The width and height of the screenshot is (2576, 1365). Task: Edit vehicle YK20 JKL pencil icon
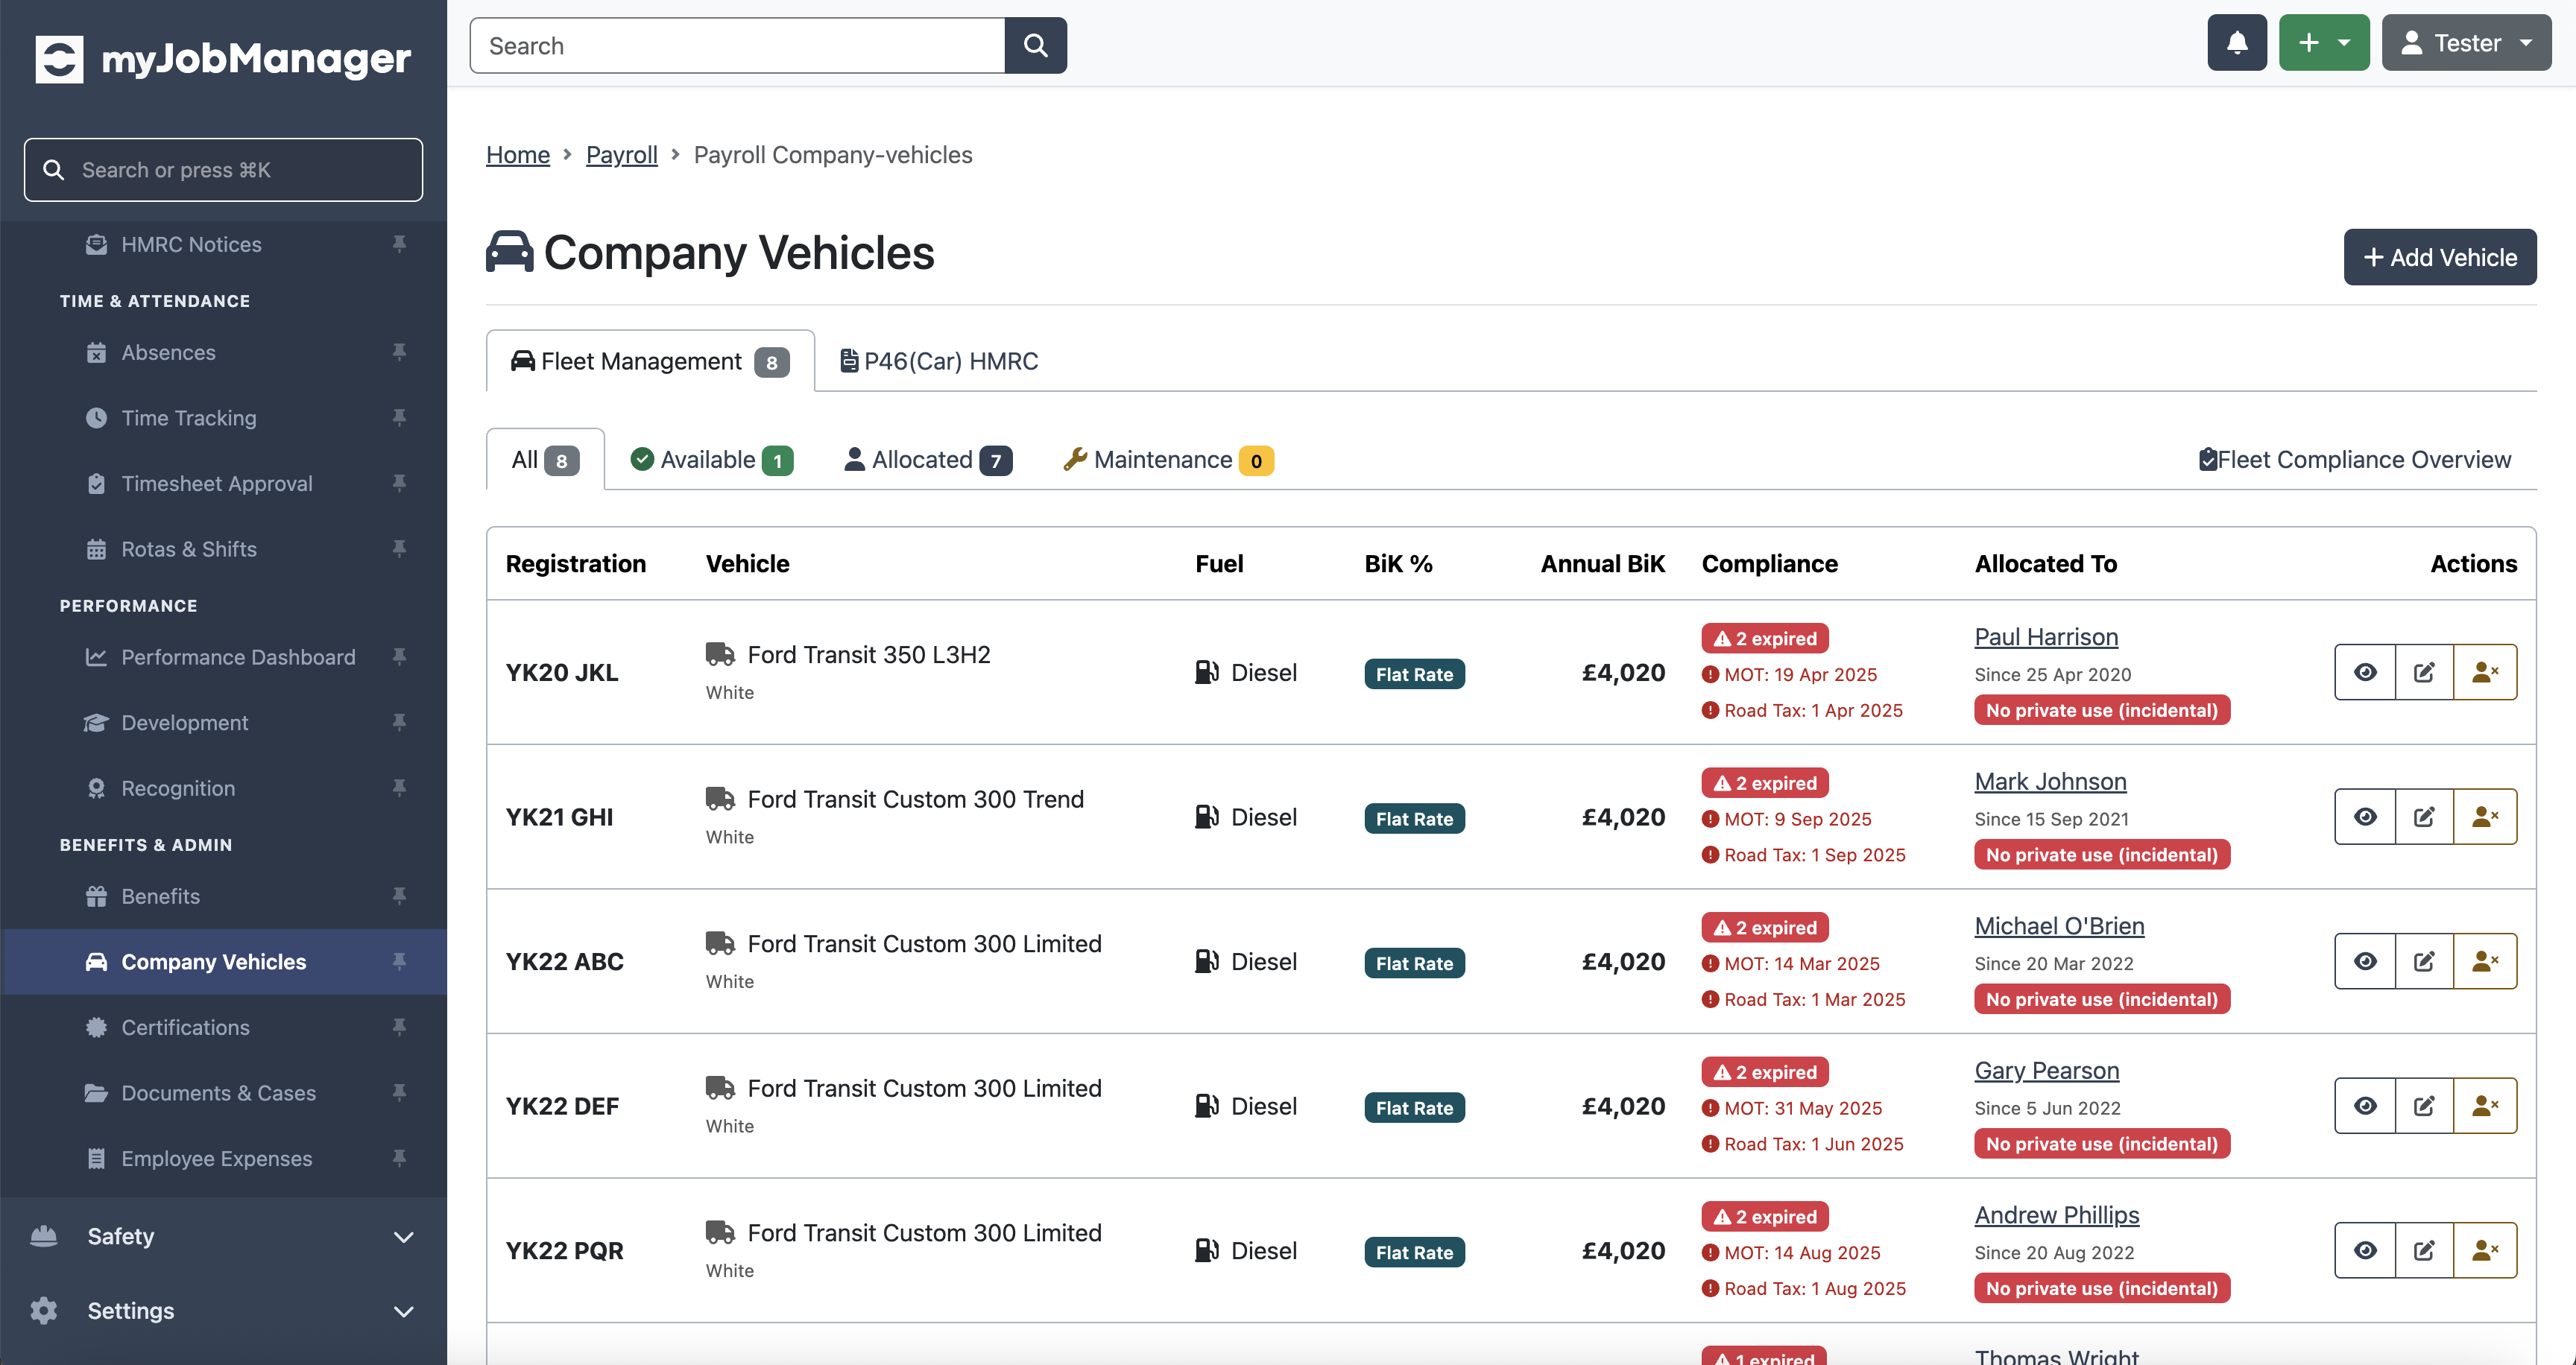point(2424,673)
